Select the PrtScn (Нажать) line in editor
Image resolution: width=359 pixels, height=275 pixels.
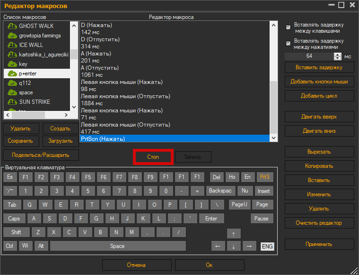click(x=175, y=138)
